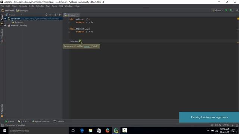This screenshot has height=134, width=239.
Task: Open the Python Console tool window
Action: pyautogui.click(x=41, y=121)
